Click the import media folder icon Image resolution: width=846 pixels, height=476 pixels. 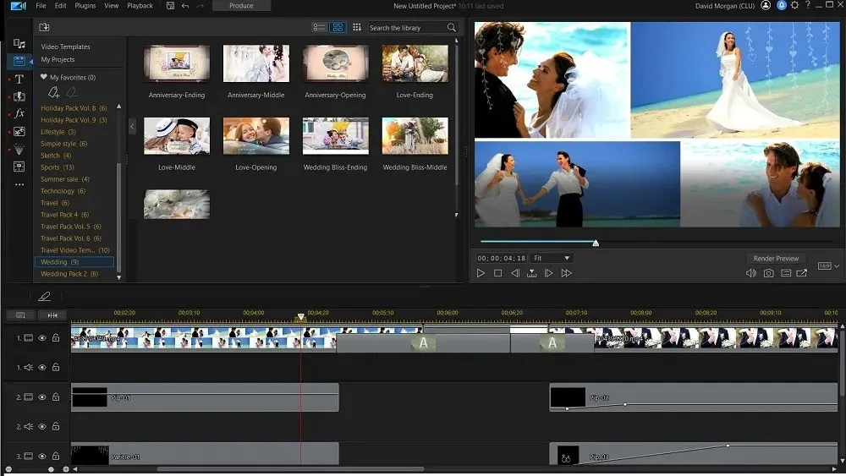pyautogui.click(x=44, y=27)
